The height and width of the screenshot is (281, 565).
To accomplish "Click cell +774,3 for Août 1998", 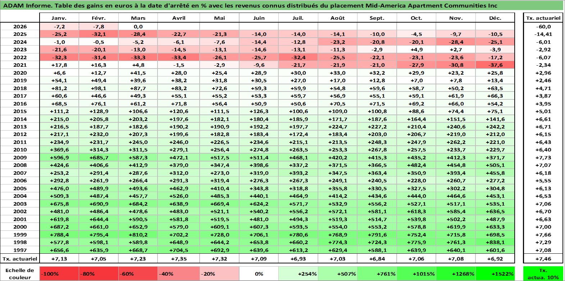I will [x=338, y=242].
